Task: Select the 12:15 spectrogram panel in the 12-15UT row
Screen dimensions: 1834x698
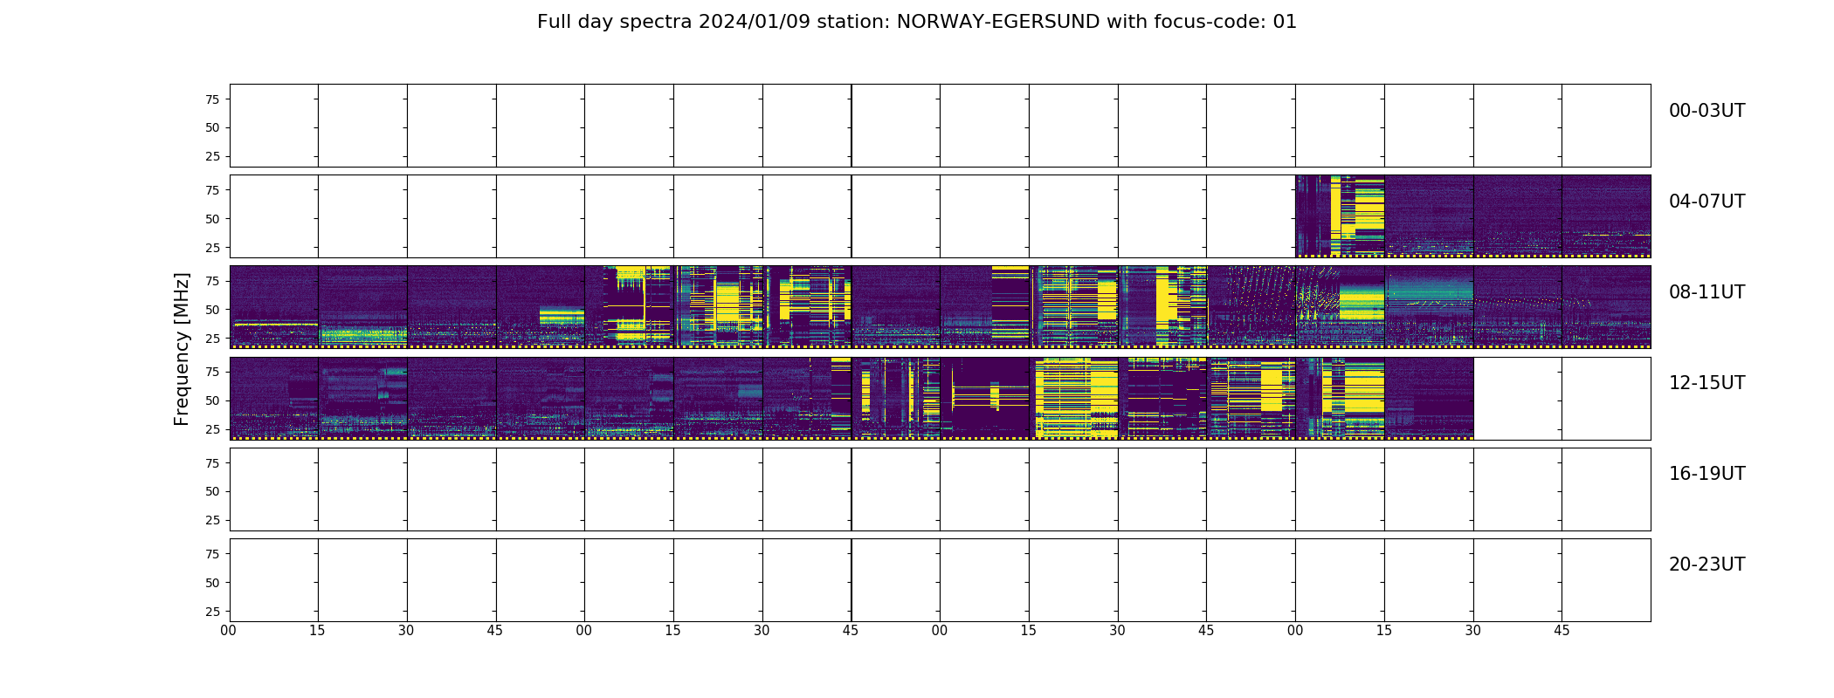Action: (x=362, y=398)
